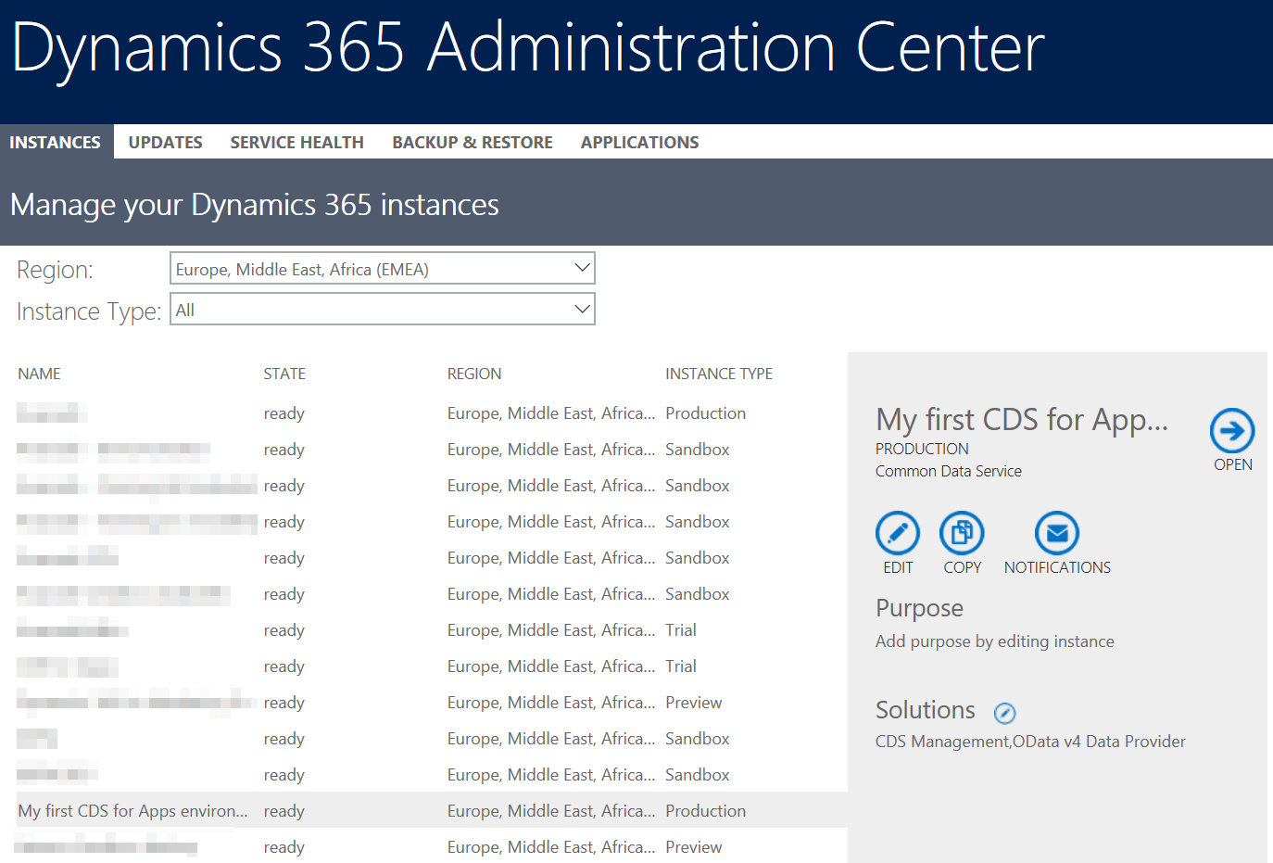This screenshot has height=863, width=1273.
Task: Go to Backup & Restore tab
Action: [x=472, y=142]
